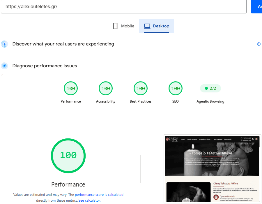262x204 pixels.
Task: Click the large Performance 100 gauge
Action: (x=68, y=156)
